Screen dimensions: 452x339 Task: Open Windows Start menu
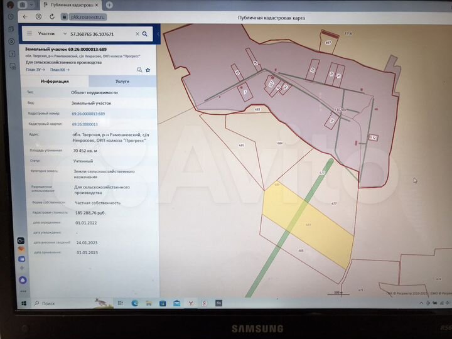(24, 303)
